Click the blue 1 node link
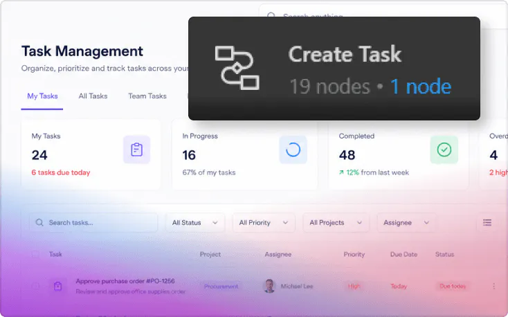This screenshot has height=317, width=508. point(421,87)
